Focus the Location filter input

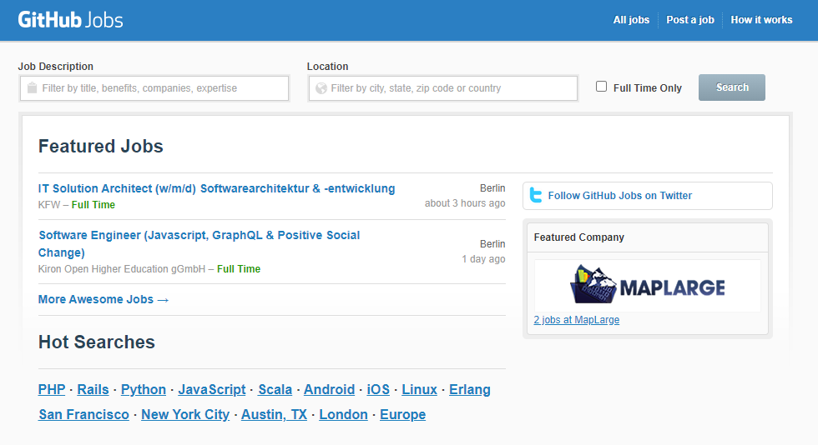click(x=451, y=88)
